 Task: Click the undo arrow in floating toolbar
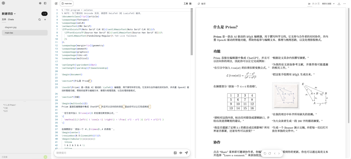(265, 153)
